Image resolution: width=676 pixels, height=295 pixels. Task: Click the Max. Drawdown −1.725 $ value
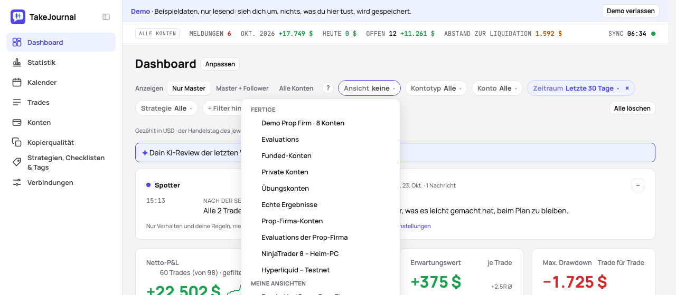tap(575, 282)
